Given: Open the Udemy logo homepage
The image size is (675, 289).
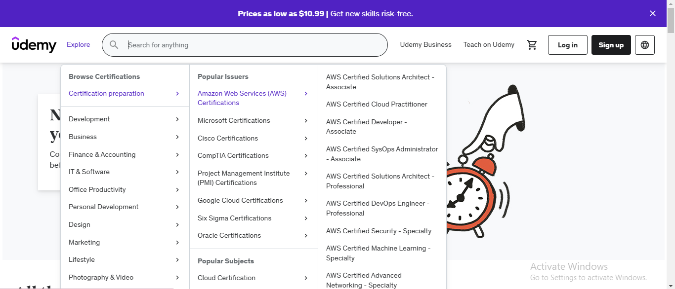Looking at the screenshot, I should (34, 45).
